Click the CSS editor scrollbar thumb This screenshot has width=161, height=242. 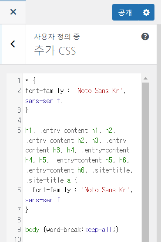(145, 162)
